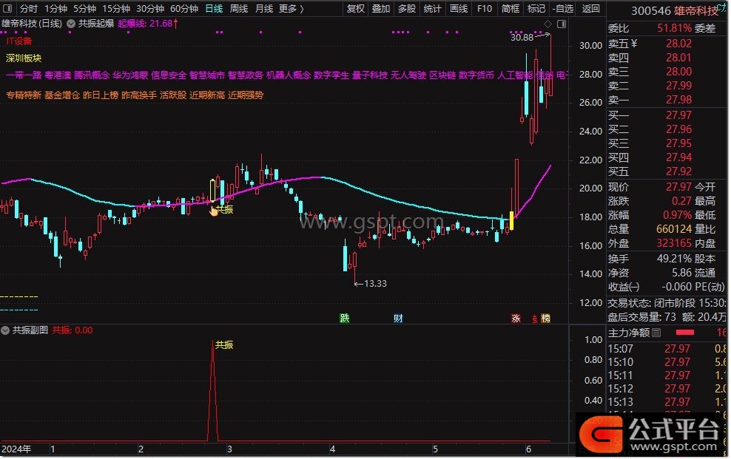Click the 区块链 concept tag

click(442, 75)
